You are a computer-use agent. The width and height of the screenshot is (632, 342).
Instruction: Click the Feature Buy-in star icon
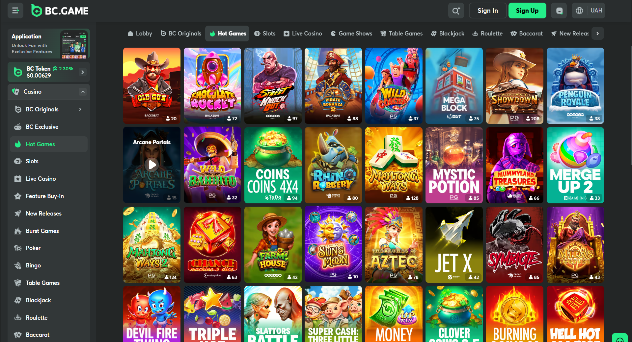pos(18,196)
